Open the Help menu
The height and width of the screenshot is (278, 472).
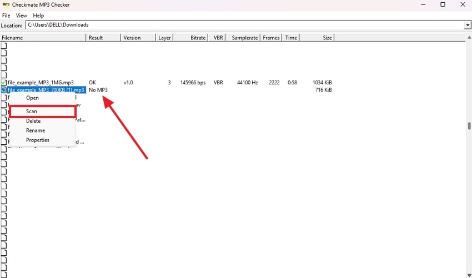[x=38, y=16]
